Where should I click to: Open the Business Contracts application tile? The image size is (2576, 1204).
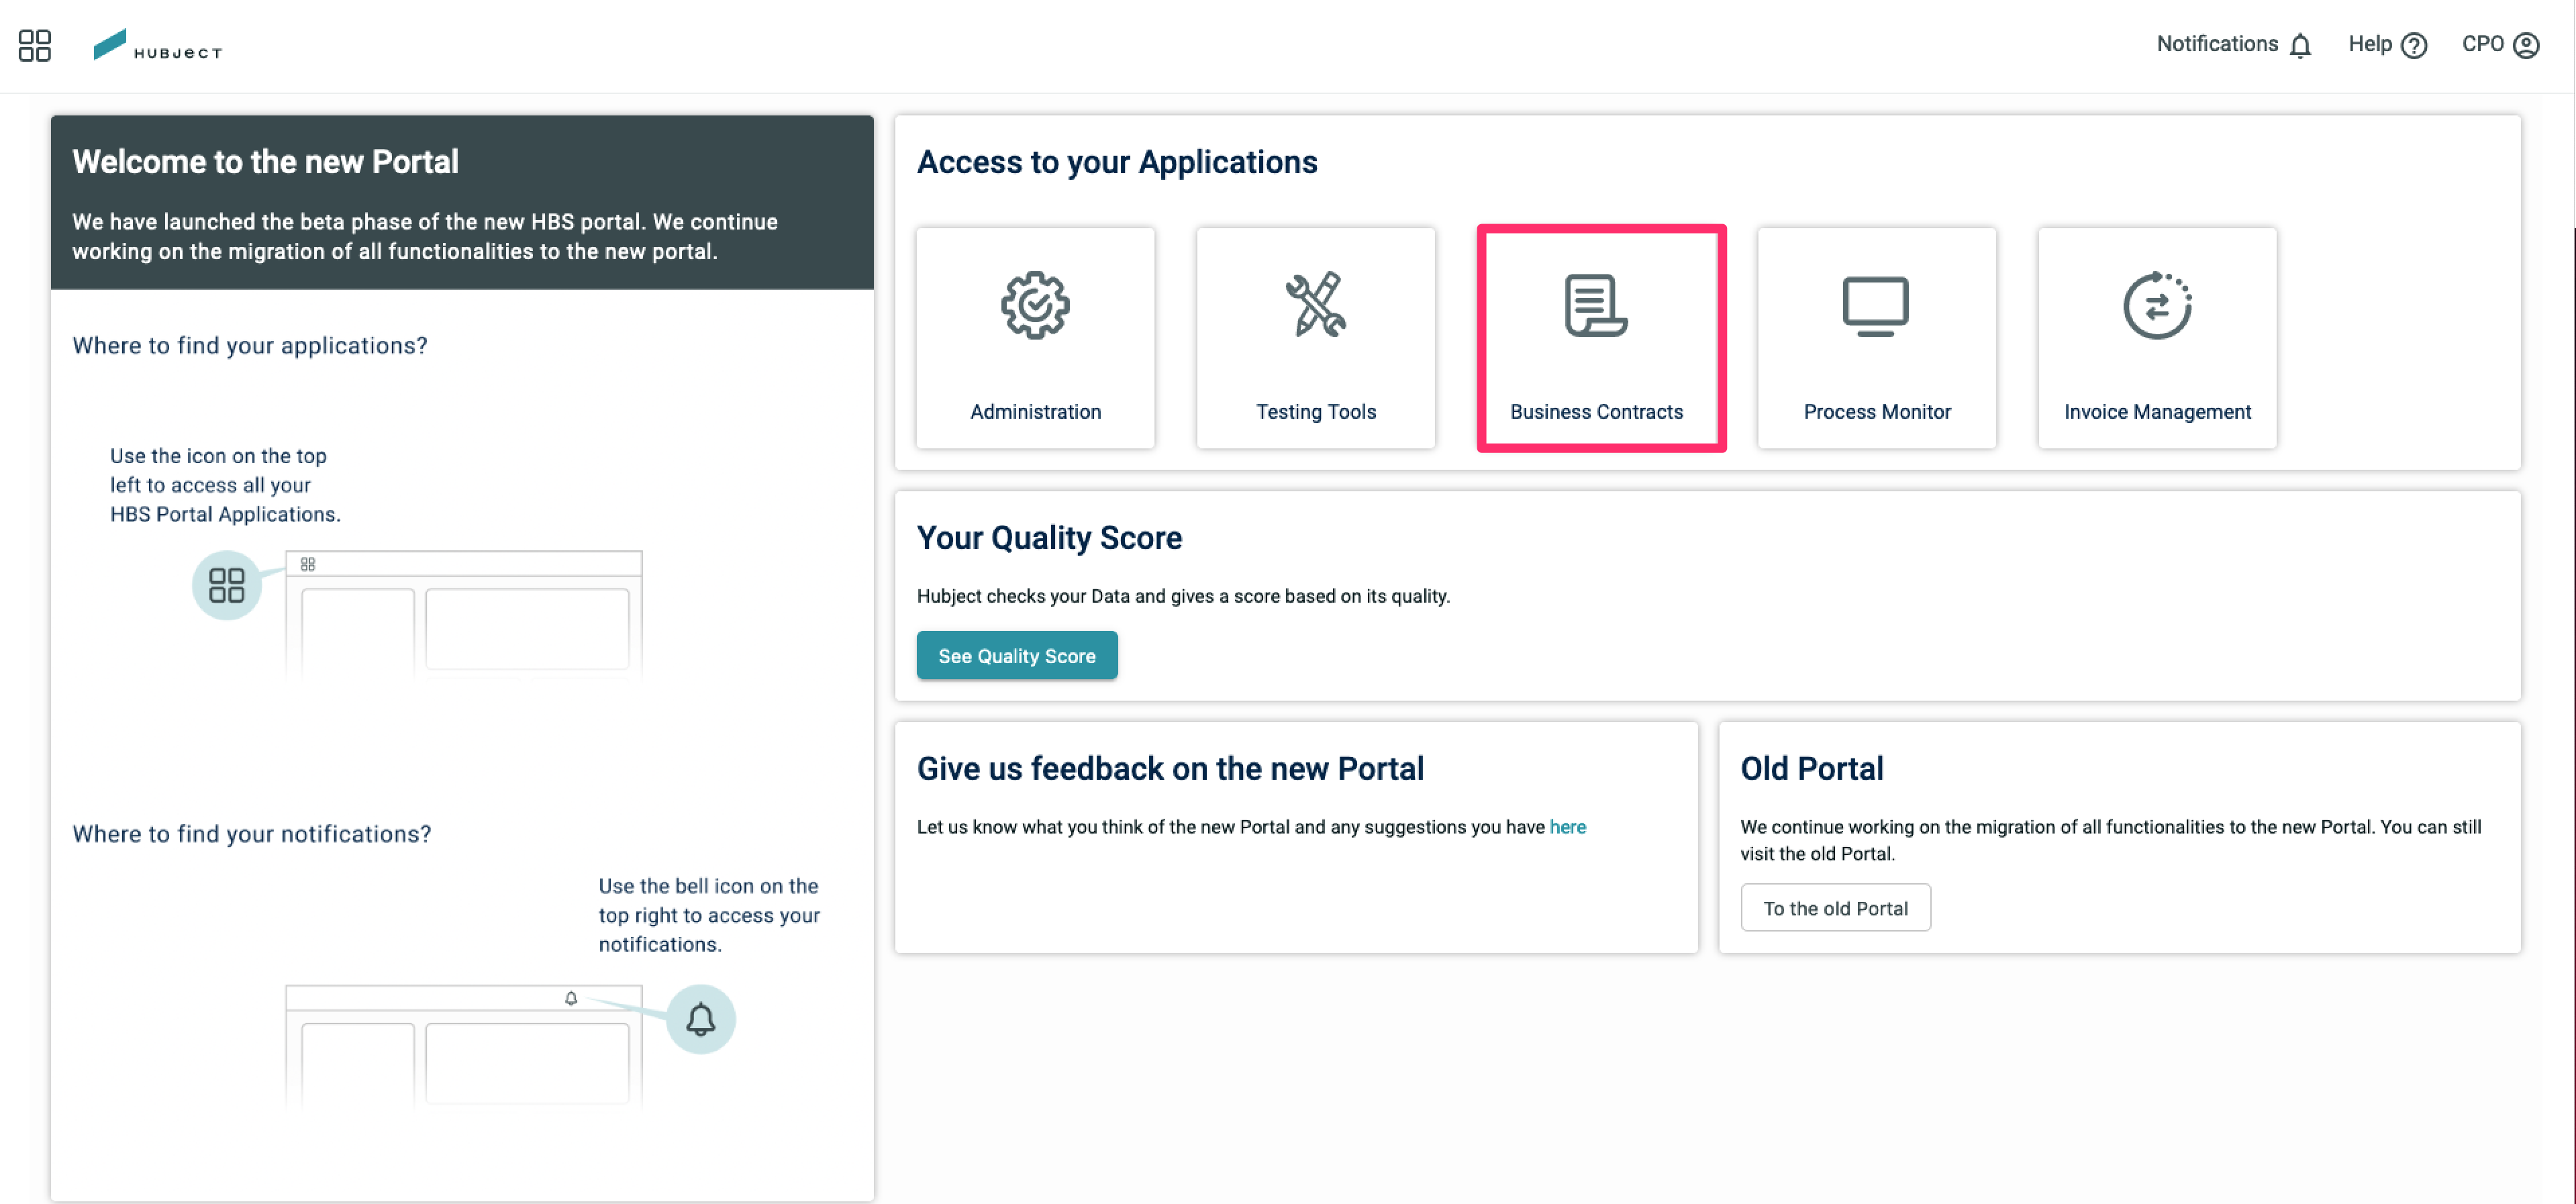coord(1601,338)
